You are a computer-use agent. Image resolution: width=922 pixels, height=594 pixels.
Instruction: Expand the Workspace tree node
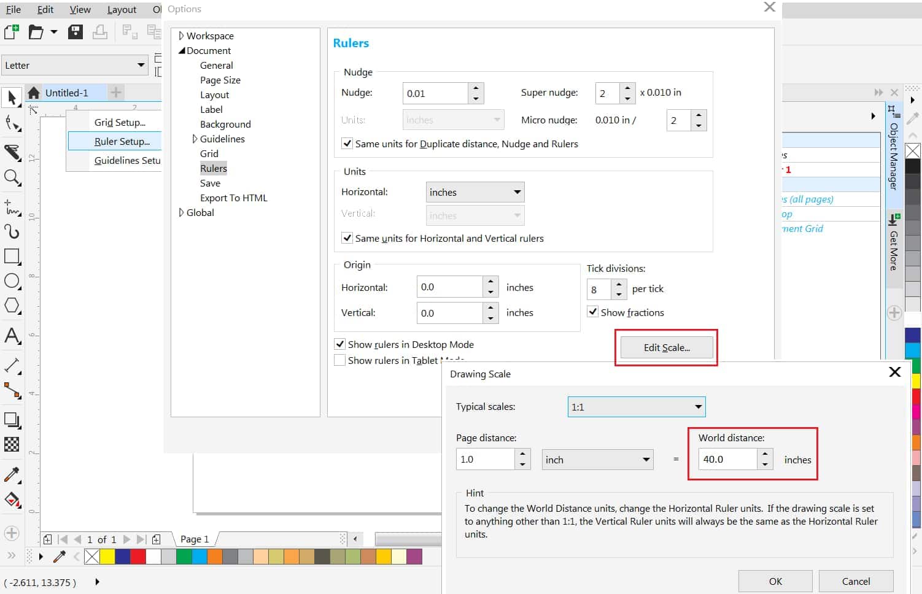(x=181, y=36)
